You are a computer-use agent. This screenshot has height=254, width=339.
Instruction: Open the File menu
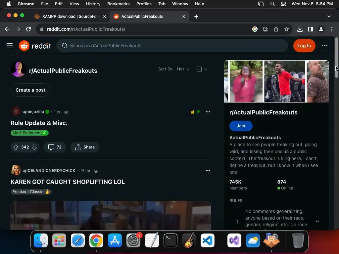point(45,4)
